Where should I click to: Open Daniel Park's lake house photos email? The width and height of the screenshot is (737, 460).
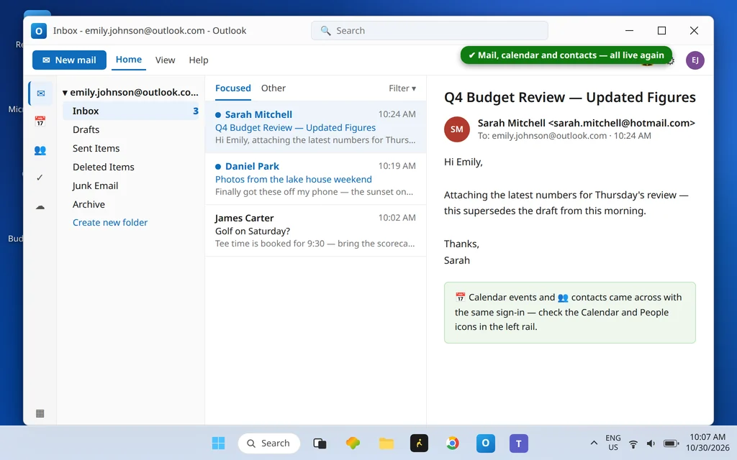click(315, 179)
